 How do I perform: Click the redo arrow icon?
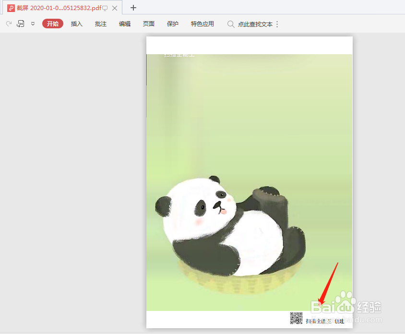pos(9,24)
